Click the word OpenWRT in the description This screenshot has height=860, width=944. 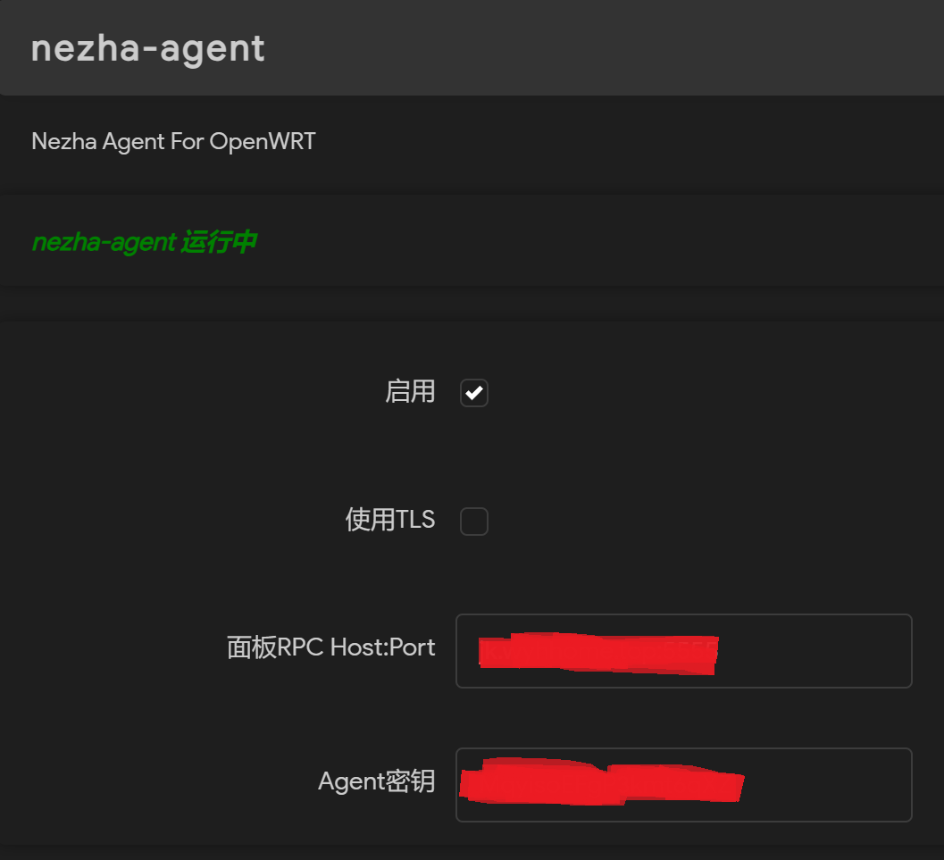(262, 141)
